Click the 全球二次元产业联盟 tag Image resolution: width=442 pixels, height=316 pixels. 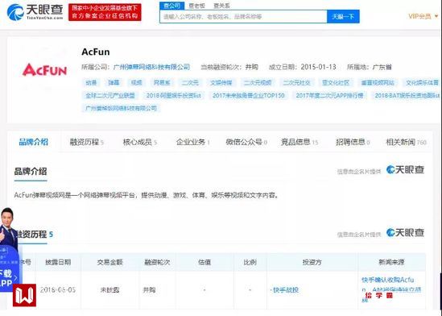[x=110, y=95]
